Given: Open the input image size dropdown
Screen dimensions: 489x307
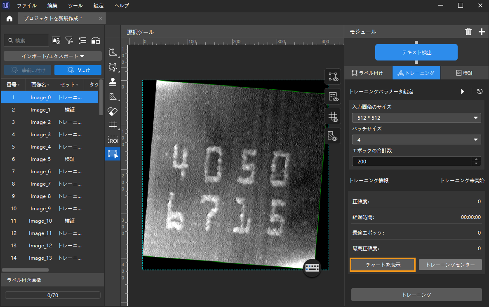Looking at the screenshot, I should click(416, 118).
